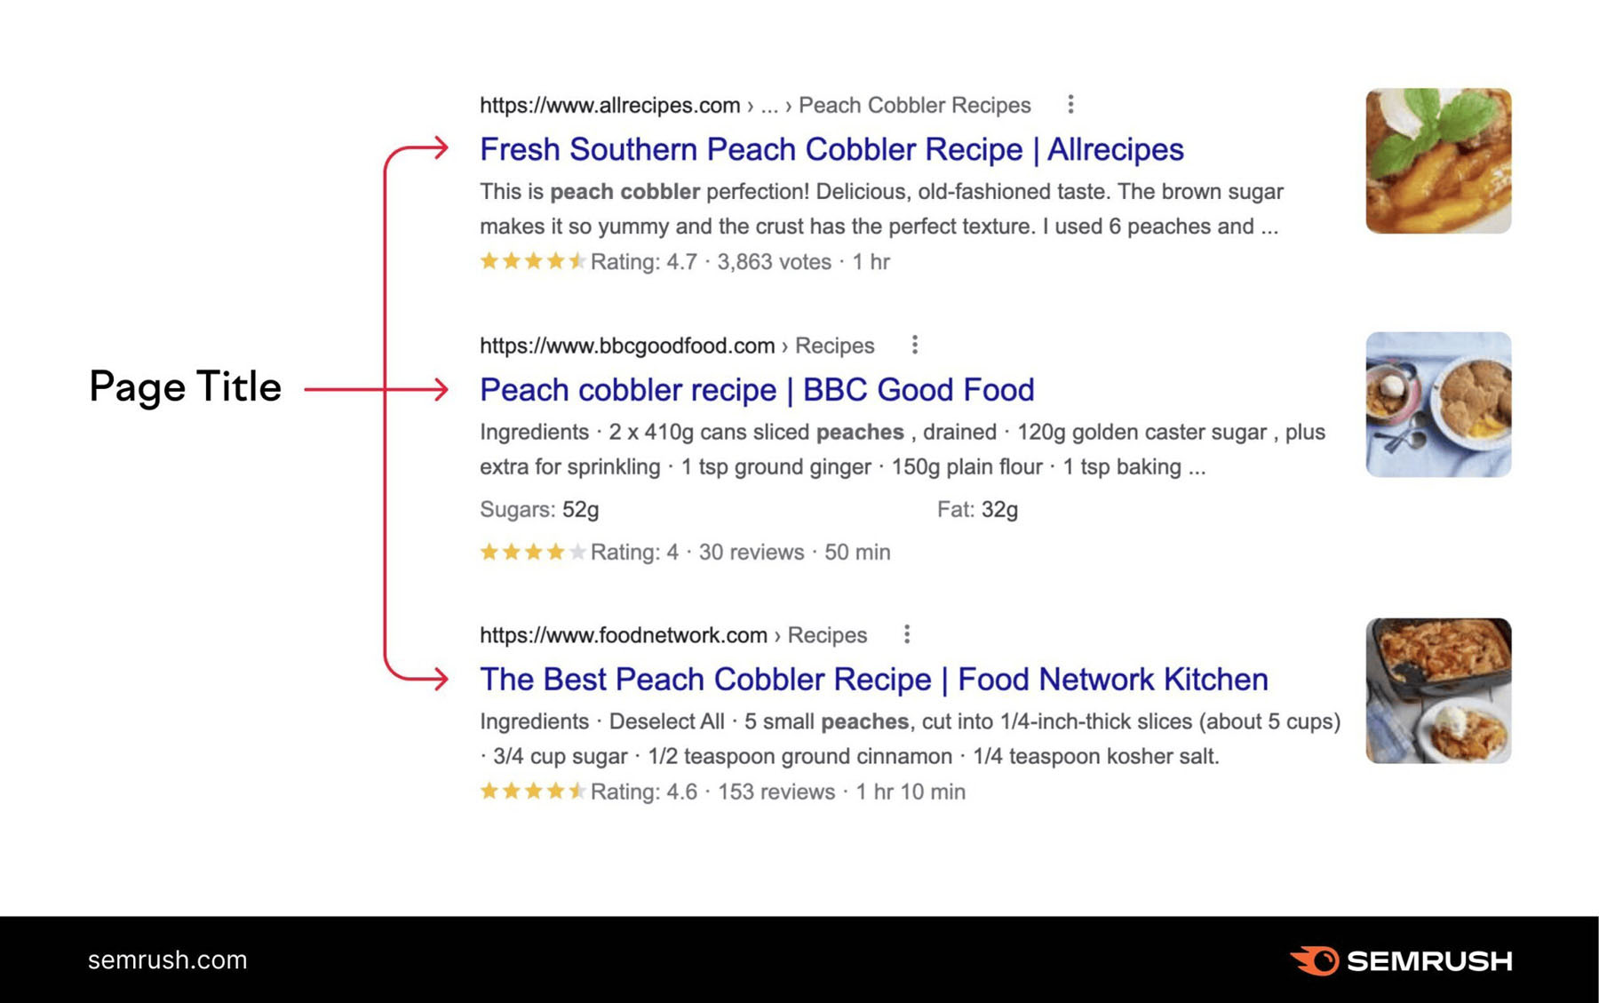Click the first gold star under the Allrecipes snippet

488,261
